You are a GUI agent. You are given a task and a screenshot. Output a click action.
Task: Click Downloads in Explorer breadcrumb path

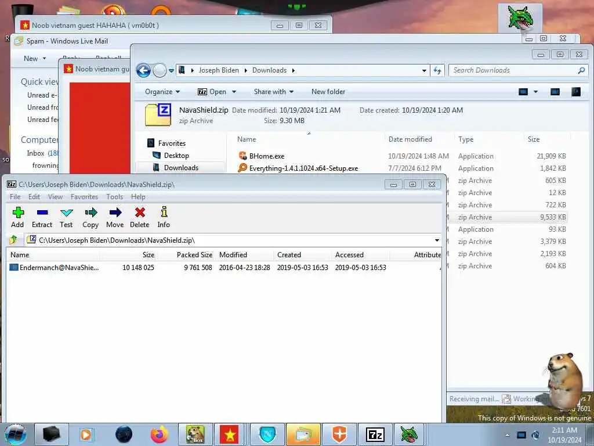(x=269, y=70)
